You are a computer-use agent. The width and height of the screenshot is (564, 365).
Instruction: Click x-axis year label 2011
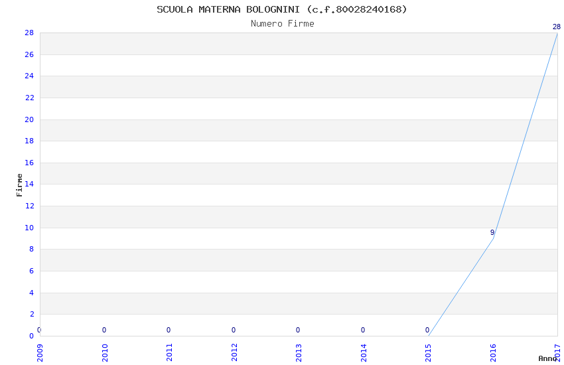(169, 353)
